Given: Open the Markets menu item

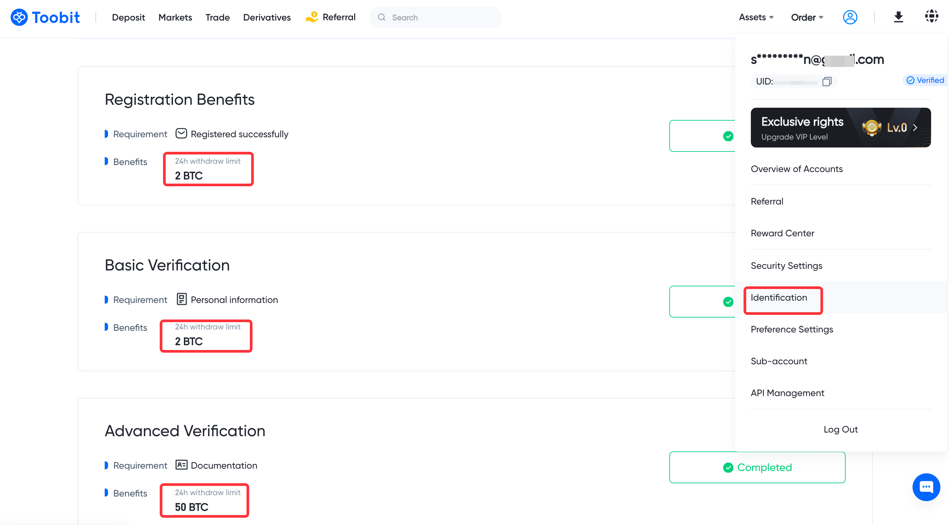Looking at the screenshot, I should (175, 17).
